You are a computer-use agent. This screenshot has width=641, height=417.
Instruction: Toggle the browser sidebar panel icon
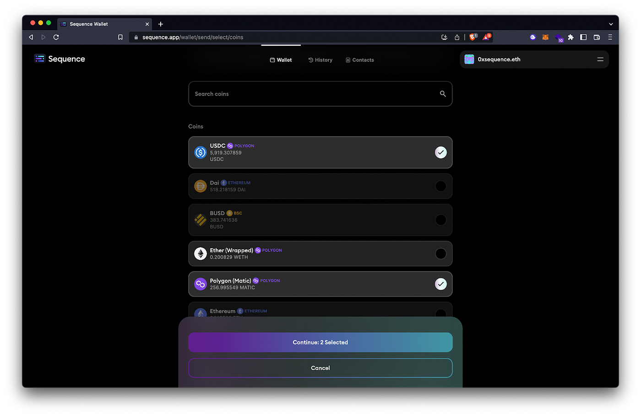click(x=583, y=38)
